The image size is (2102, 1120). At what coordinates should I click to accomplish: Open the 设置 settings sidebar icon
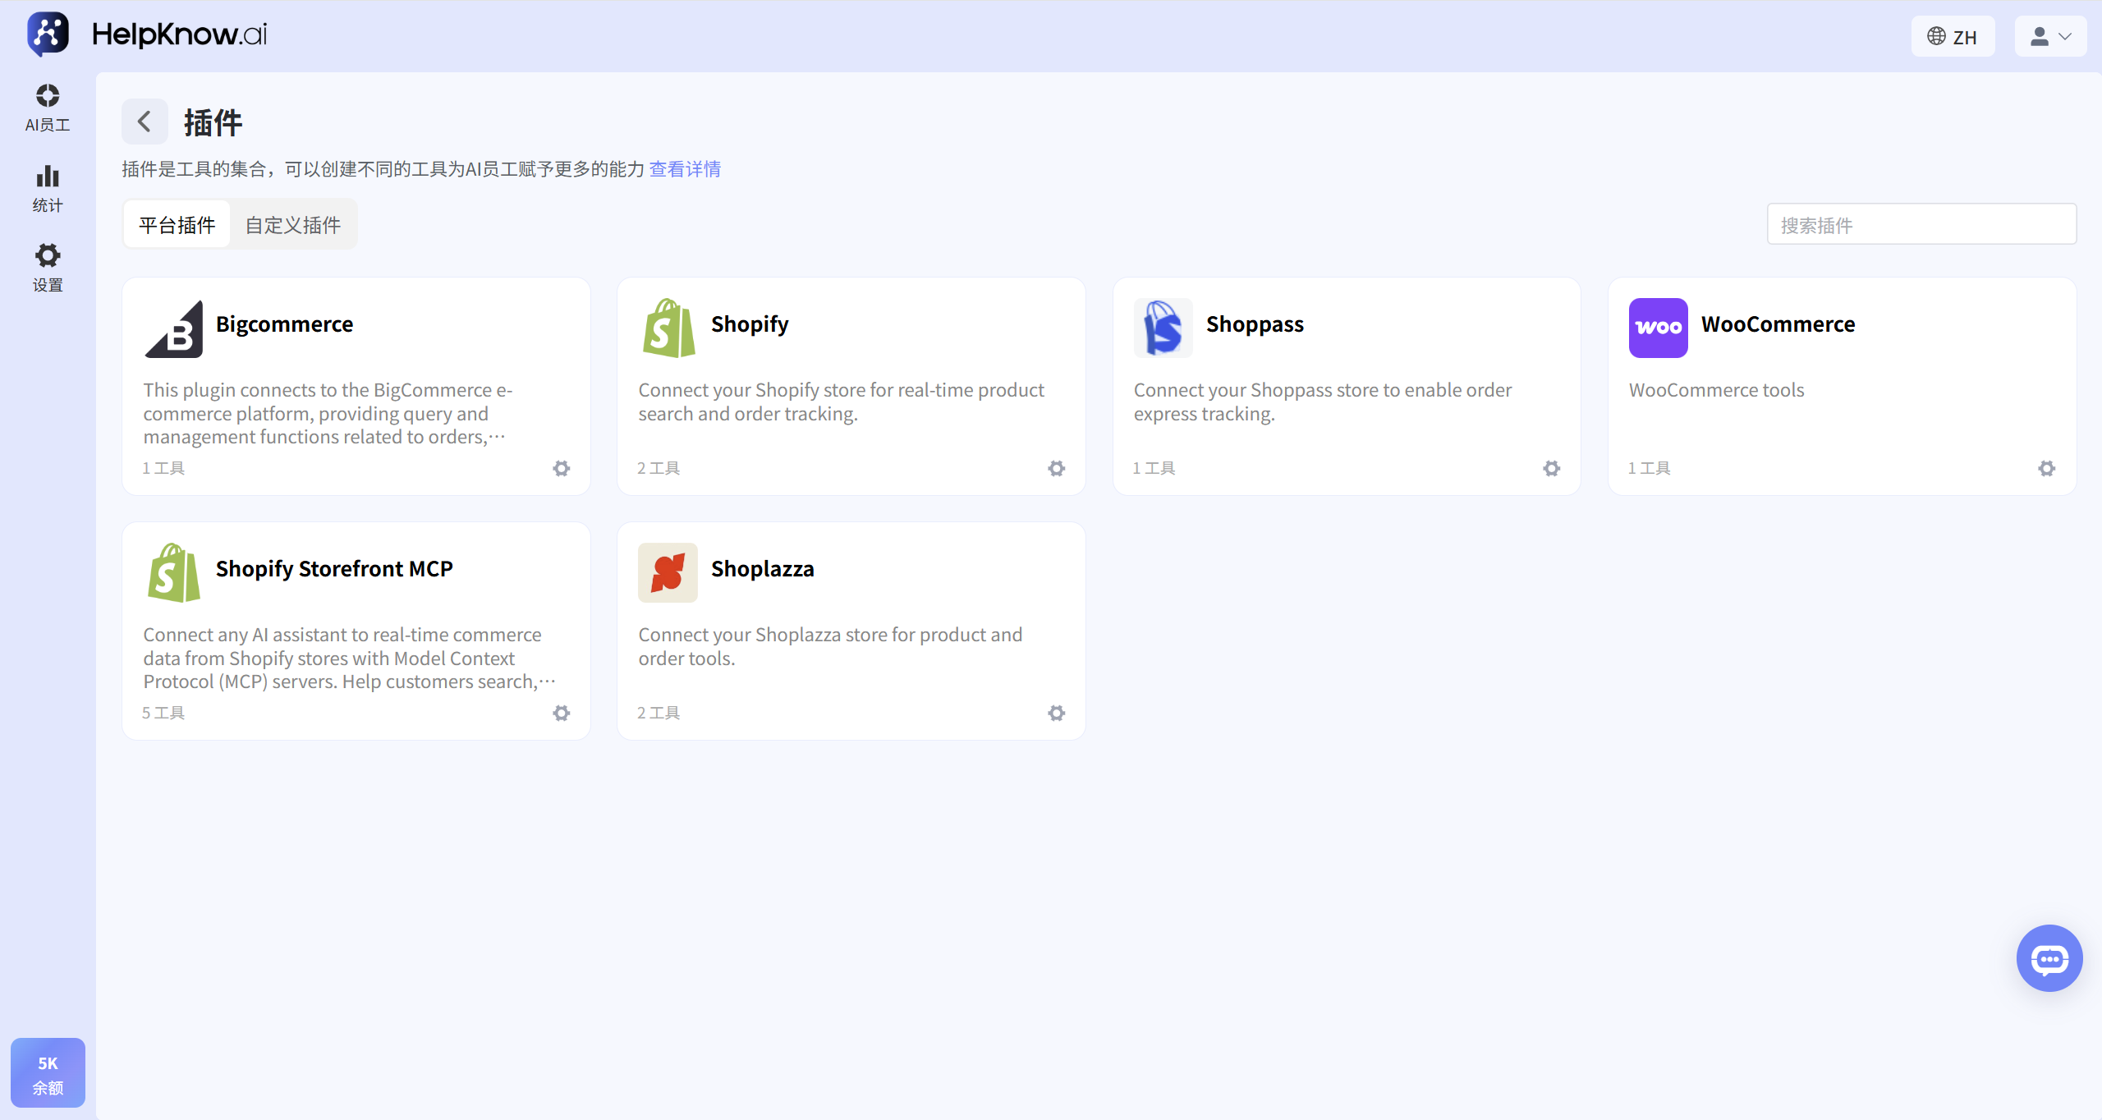48,268
